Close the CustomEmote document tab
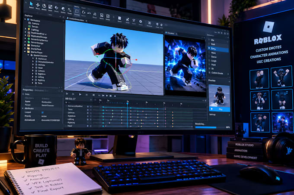The height and width of the screenshot is (195, 294). [86, 21]
